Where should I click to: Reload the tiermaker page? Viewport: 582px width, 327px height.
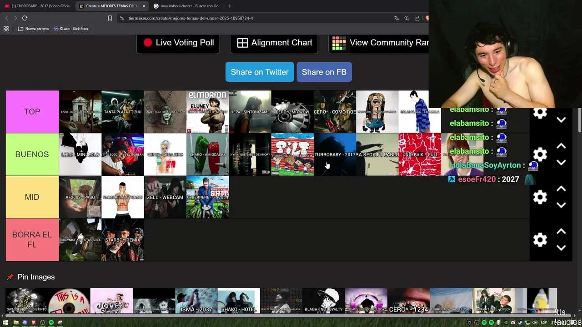[25, 18]
